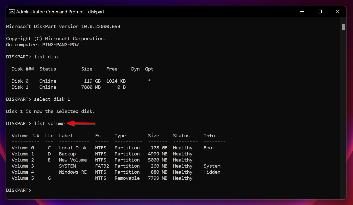The width and height of the screenshot is (353, 205).
Task: Click the 'Boot' info value
Action: click(209, 148)
